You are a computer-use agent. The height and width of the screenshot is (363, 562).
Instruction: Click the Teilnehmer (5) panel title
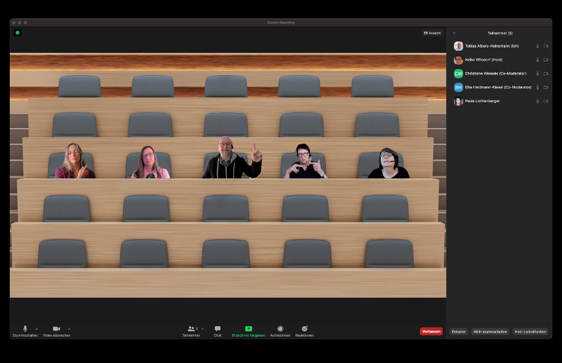click(x=500, y=33)
